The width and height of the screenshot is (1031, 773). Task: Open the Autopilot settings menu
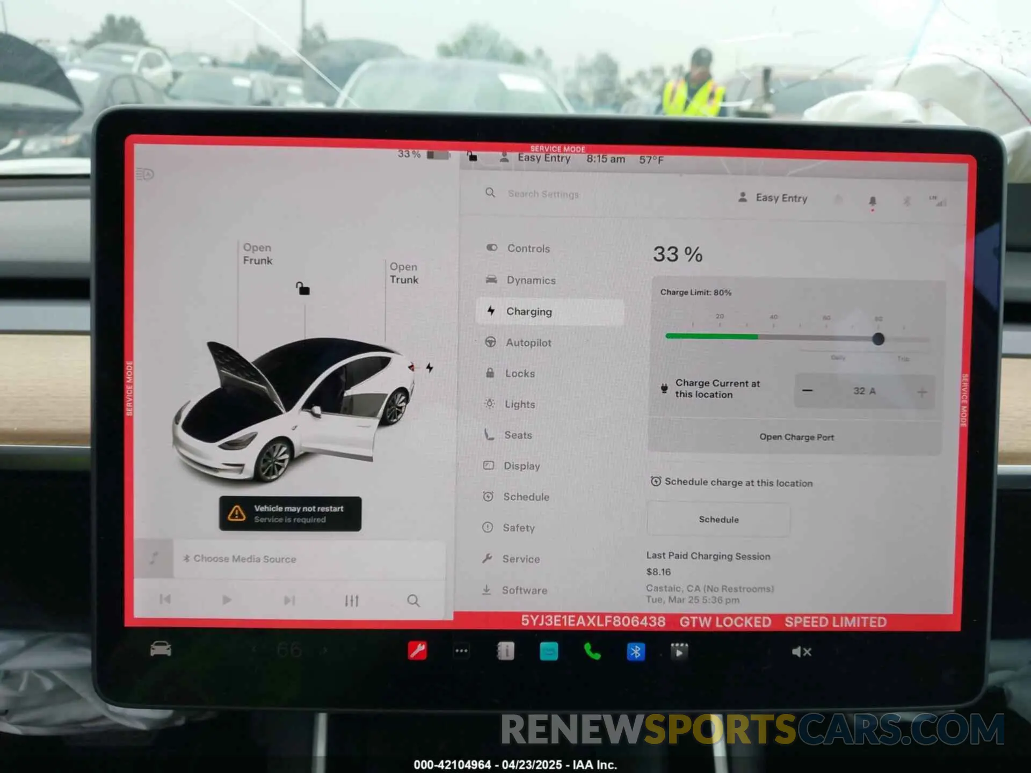coord(518,342)
